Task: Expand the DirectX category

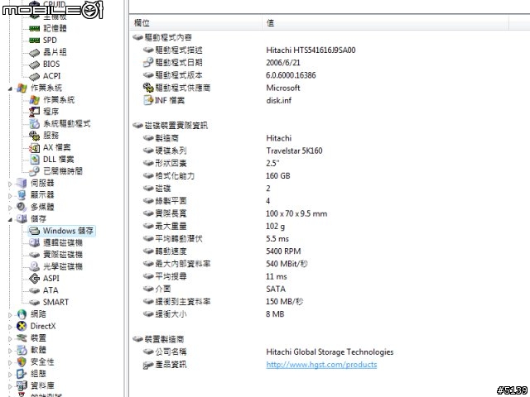Action: pyautogui.click(x=10, y=327)
